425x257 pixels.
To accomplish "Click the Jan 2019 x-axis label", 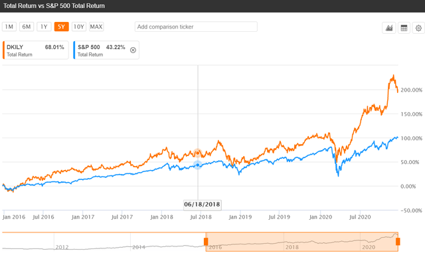I will point(240,217).
